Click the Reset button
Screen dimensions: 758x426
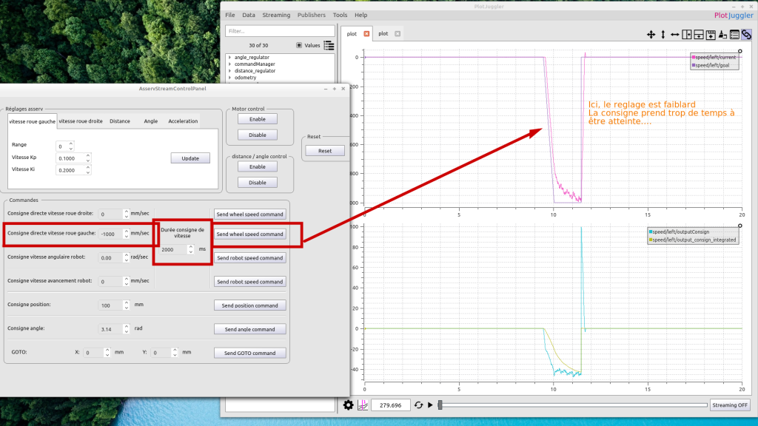(325, 151)
